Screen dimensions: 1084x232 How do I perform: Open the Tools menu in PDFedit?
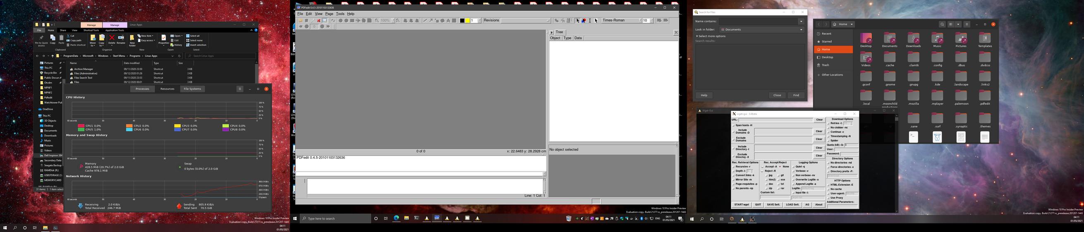point(340,14)
